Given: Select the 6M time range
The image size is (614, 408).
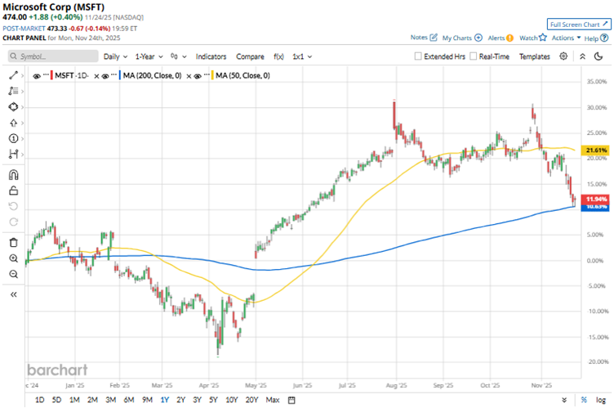Looking at the screenshot, I should [129, 400].
